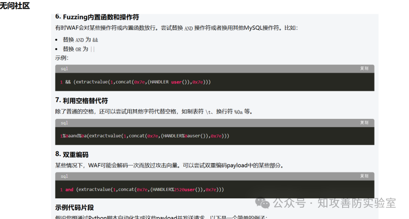The image size is (409, 219).
Task: Click paragraph beginning '除了普通的空格'
Action: point(154,112)
